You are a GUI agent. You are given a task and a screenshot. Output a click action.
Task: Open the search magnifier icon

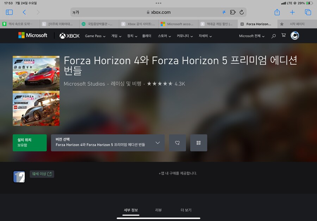tap(274, 35)
